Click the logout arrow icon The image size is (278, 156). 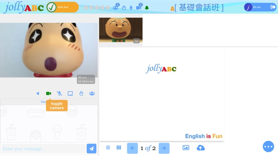pyautogui.click(x=273, y=7)
